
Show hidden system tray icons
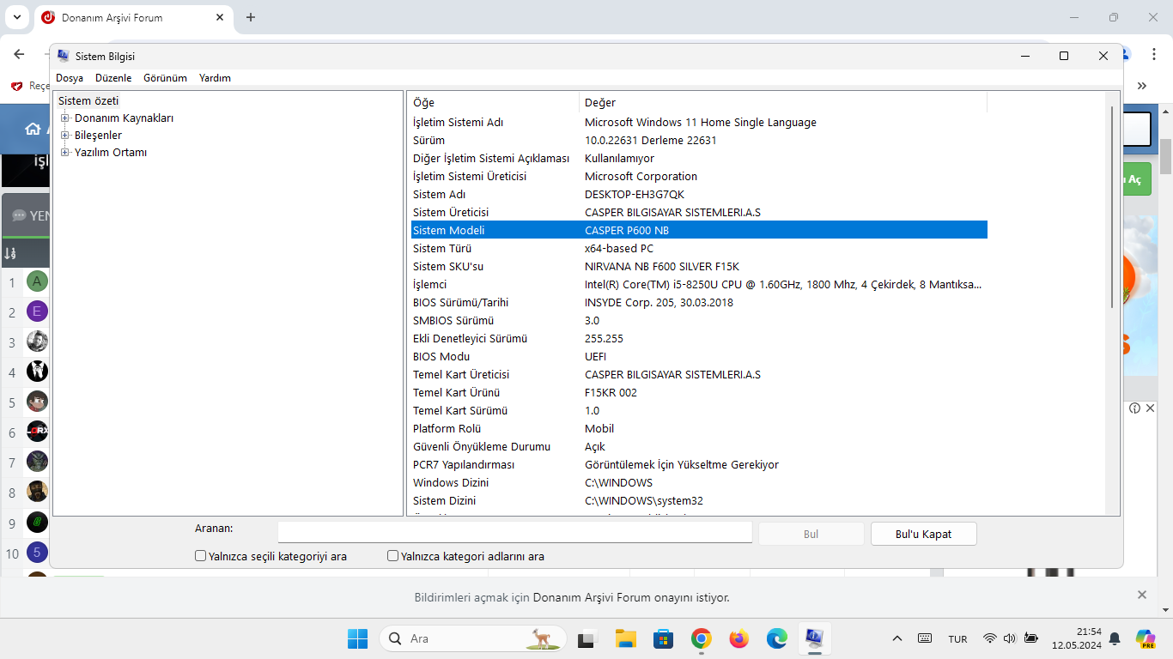(x=897, y=638)
